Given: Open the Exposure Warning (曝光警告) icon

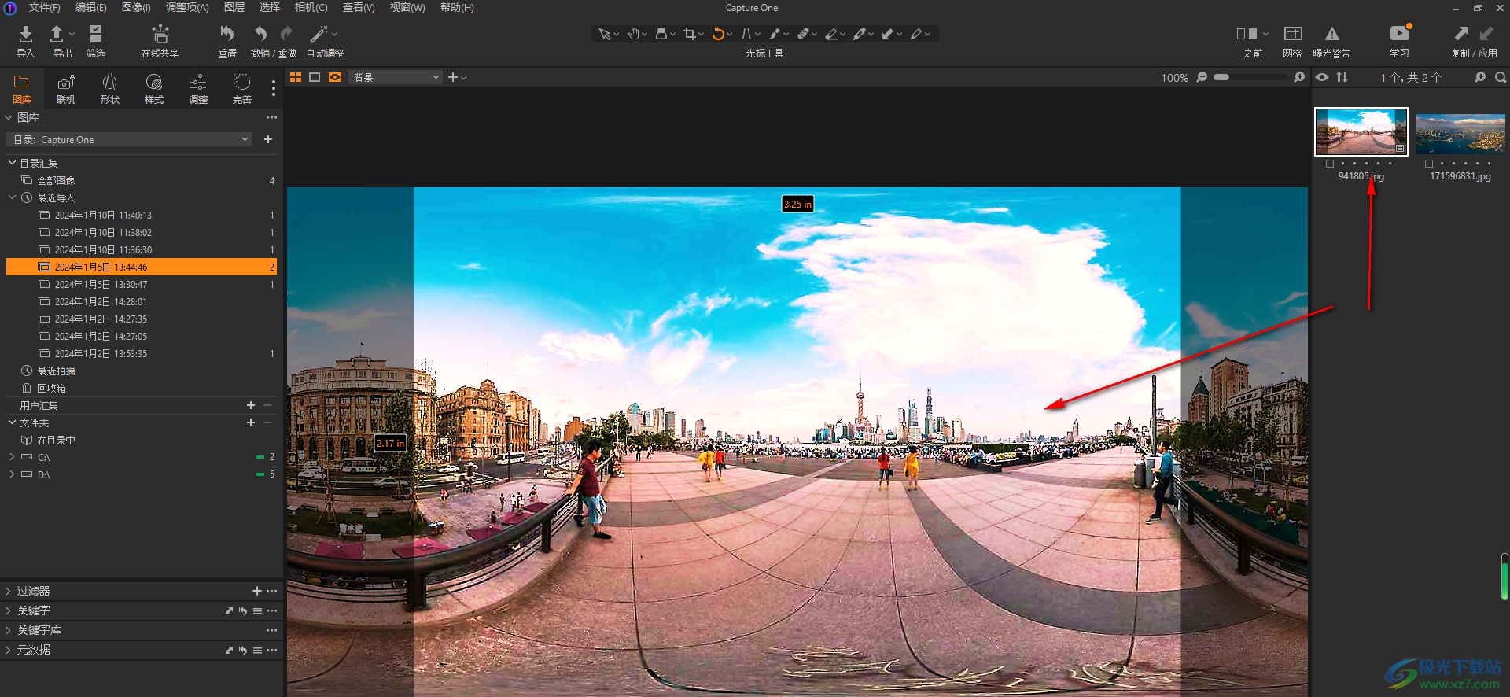Looking at the screenshot, I should 1331,34.
